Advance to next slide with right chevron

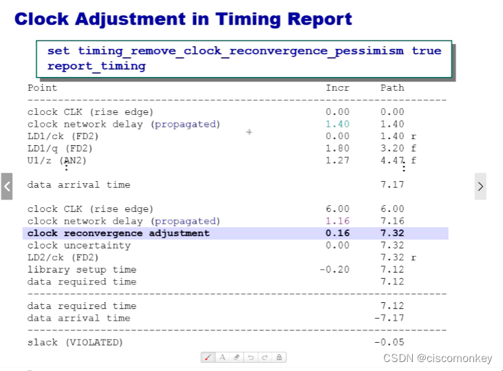[x=480, y=187]
